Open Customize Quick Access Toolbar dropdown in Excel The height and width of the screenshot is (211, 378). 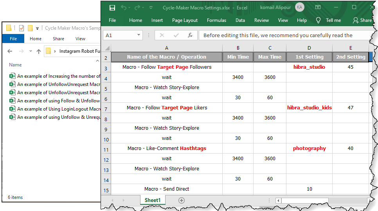click(151, 8)
